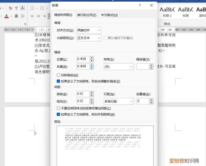Click the 段后 spacing field
206x166 pixels.
pos(83,101)
